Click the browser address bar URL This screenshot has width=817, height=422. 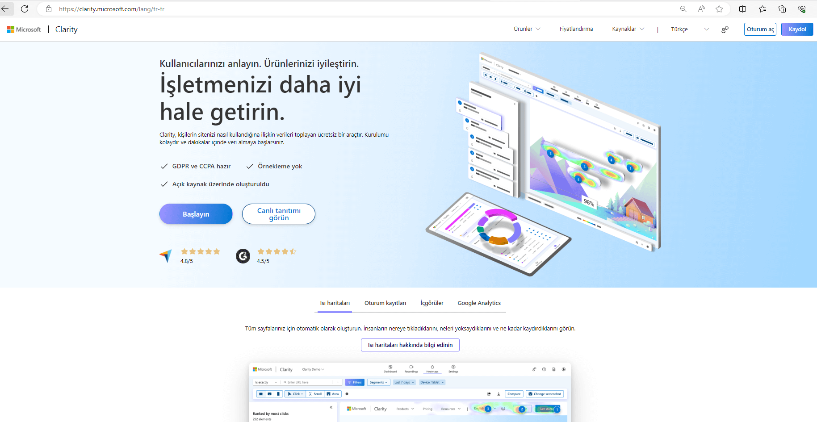click(112, 9)
